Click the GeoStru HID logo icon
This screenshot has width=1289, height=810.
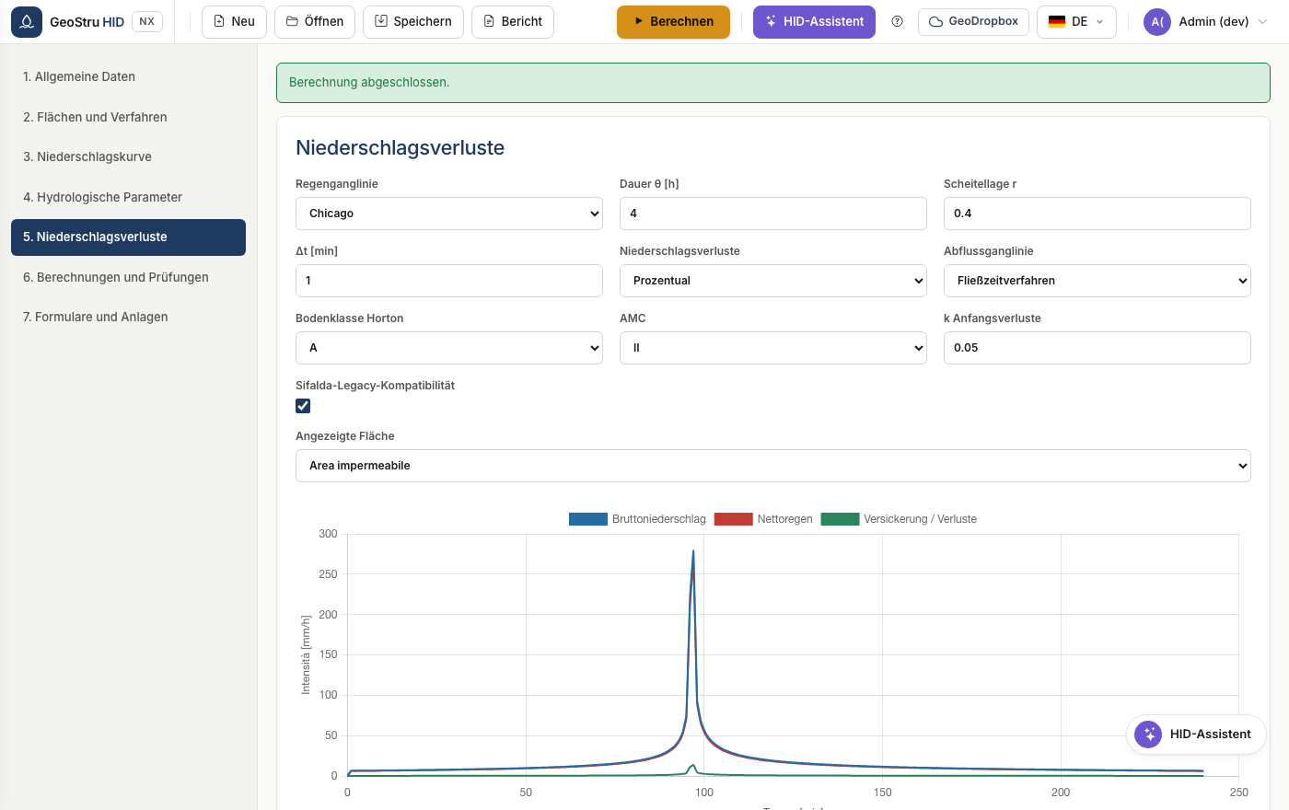coord(27,21)
